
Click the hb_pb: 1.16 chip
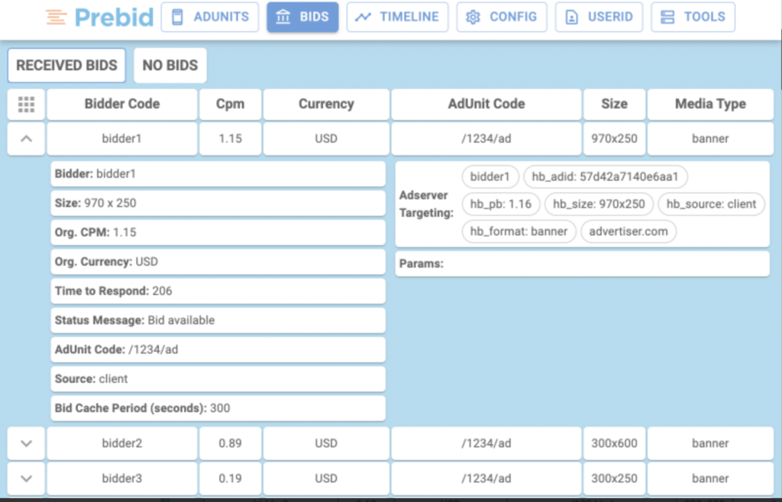pyautogui.click(x=501, y=204)
